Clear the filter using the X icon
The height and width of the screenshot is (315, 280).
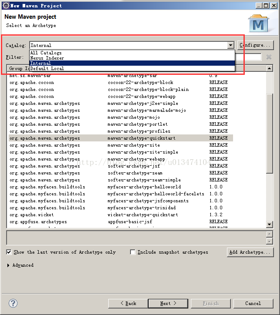point(269,57)
